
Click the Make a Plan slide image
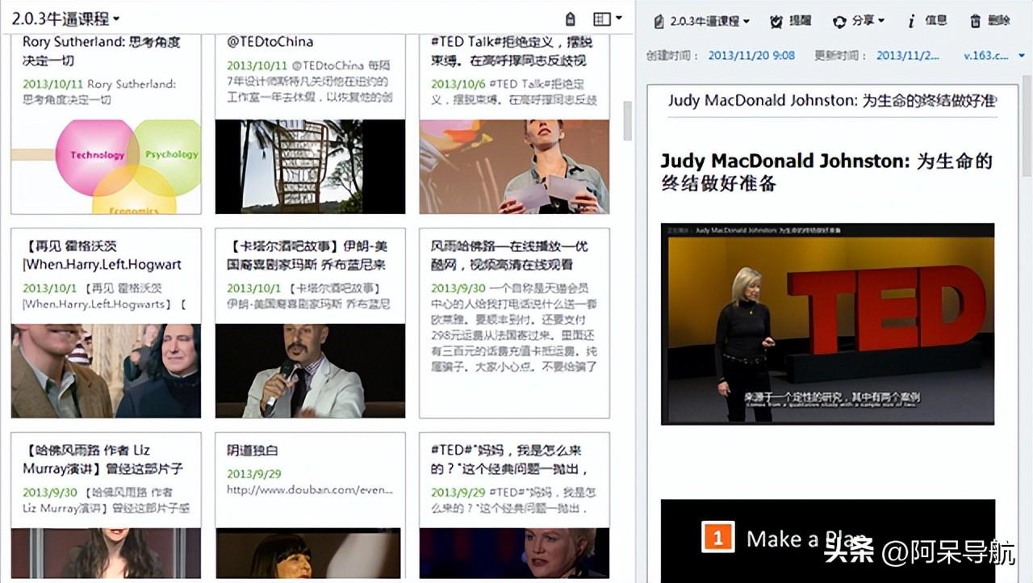(827, 541)
